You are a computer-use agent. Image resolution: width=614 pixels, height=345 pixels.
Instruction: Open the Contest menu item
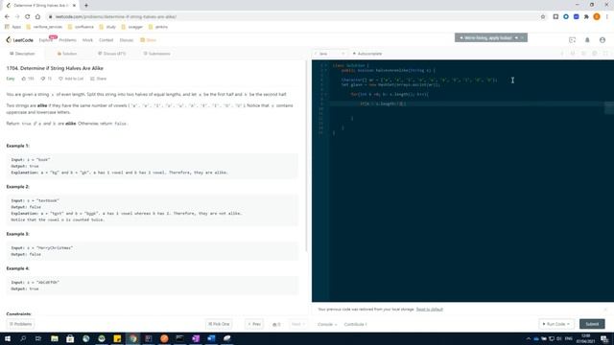click(106, 40)
